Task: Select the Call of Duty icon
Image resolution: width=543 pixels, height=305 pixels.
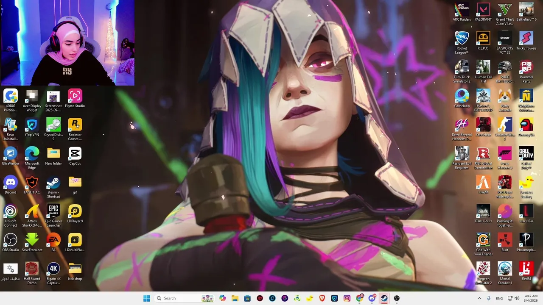Action: click(x=526, y=158)
